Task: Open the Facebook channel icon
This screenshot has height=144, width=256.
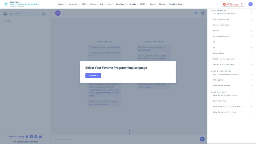Action: pyautogui.click(x=31, y=137)
